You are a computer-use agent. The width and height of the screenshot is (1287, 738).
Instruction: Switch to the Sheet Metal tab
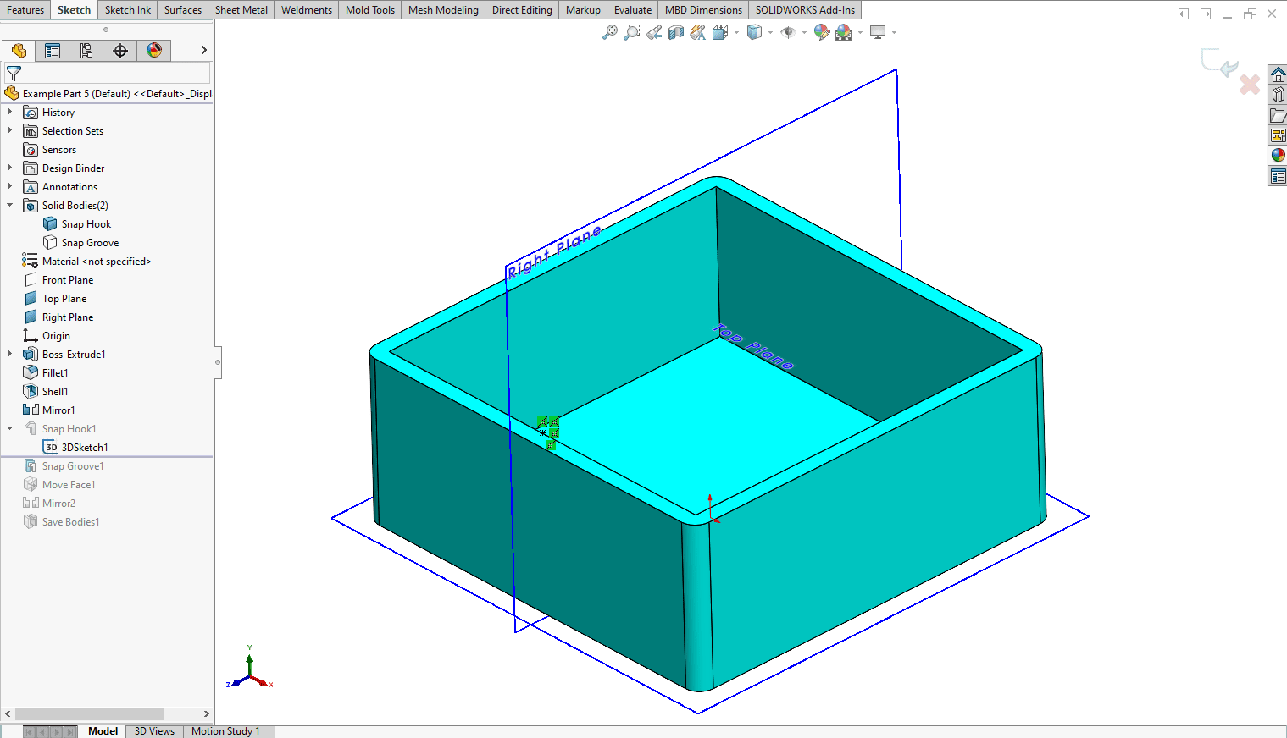click(241, 10)
